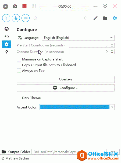Enable the Always on Top checkbox

tap(19, 71)
